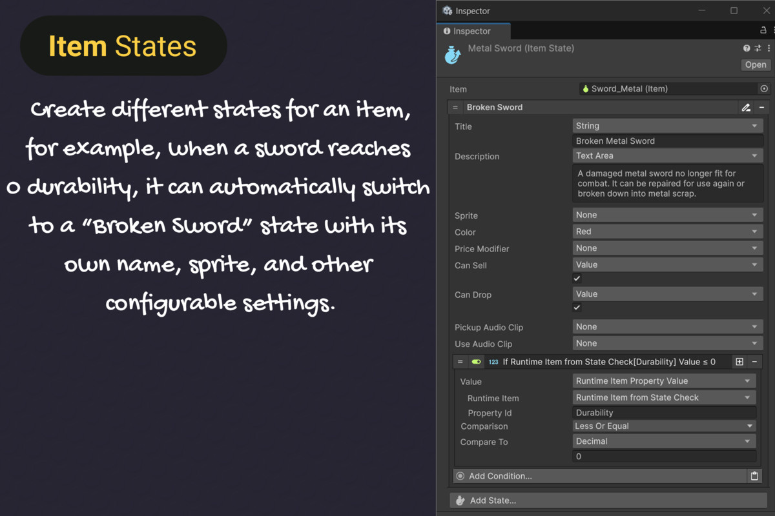Screen dimensions: 775x516
Task: Click the 0 value input under Compare To
Action: [663, 456]
